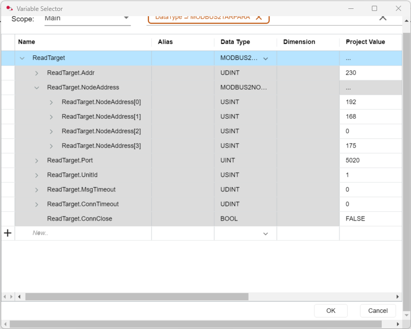Select the ReadTarget.ConnClose FALSE value cell
This screenshot has height=329, width=411.
point(370,218)
